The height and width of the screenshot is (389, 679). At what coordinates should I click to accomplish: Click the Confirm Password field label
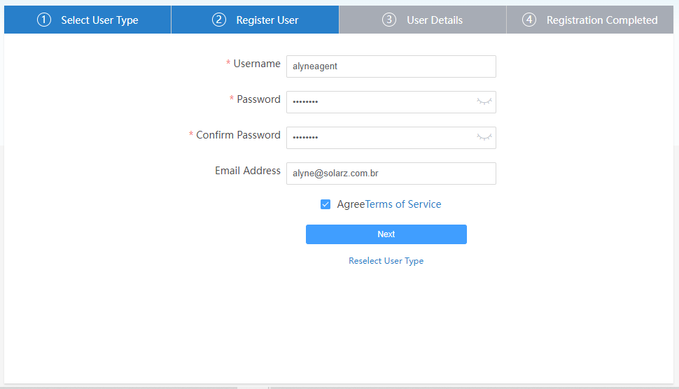(x=238, y=135)
